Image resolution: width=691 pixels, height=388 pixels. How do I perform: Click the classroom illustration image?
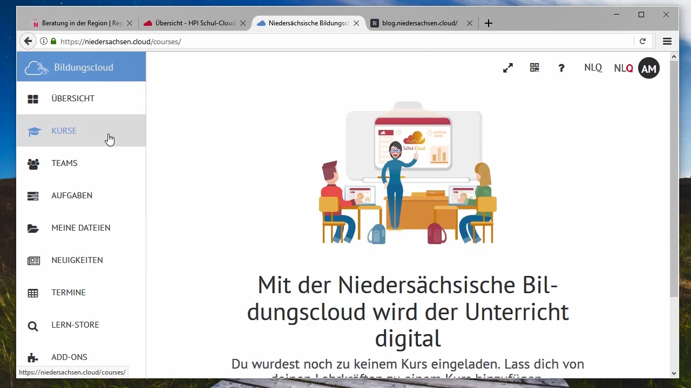click(408, 172)
